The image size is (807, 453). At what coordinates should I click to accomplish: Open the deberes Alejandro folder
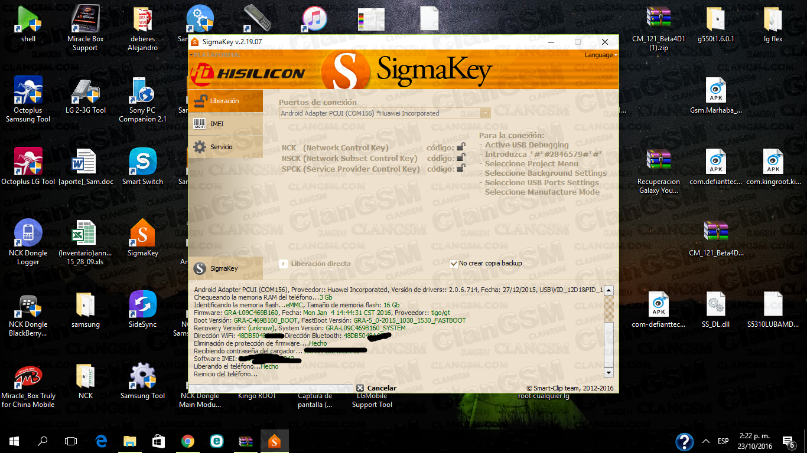[142, 28]
